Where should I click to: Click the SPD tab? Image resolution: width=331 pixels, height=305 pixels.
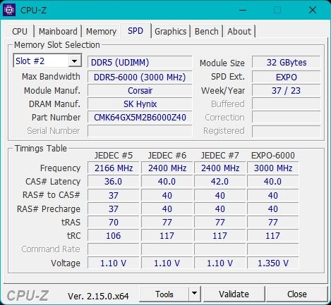[136, 31]
